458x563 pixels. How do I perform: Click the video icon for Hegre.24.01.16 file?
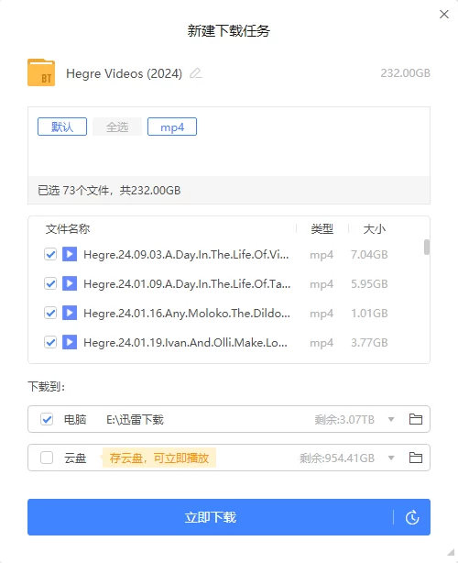(70, 313)
